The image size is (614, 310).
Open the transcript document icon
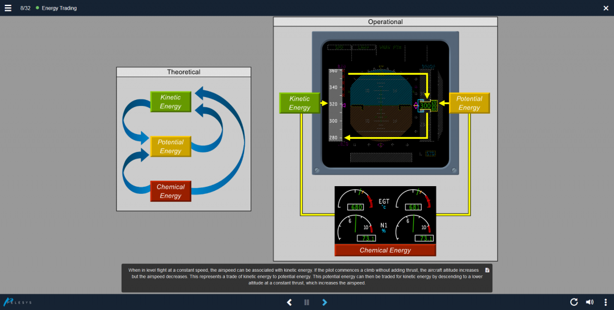pyautogui.click(x=487, y=270)
